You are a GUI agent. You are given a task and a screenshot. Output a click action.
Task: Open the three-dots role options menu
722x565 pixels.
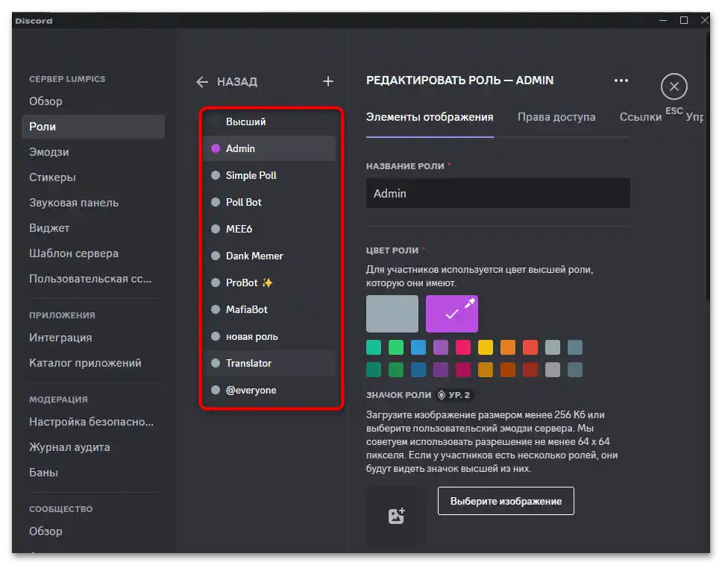(621, 81)
